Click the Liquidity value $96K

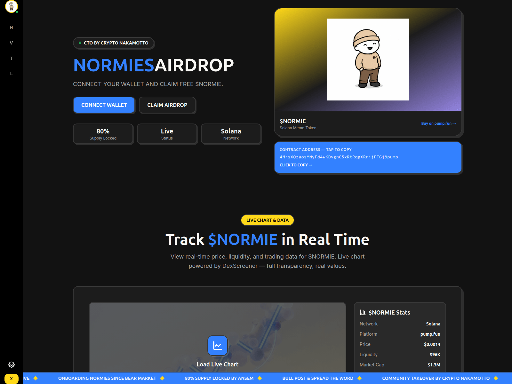(435, 355)
